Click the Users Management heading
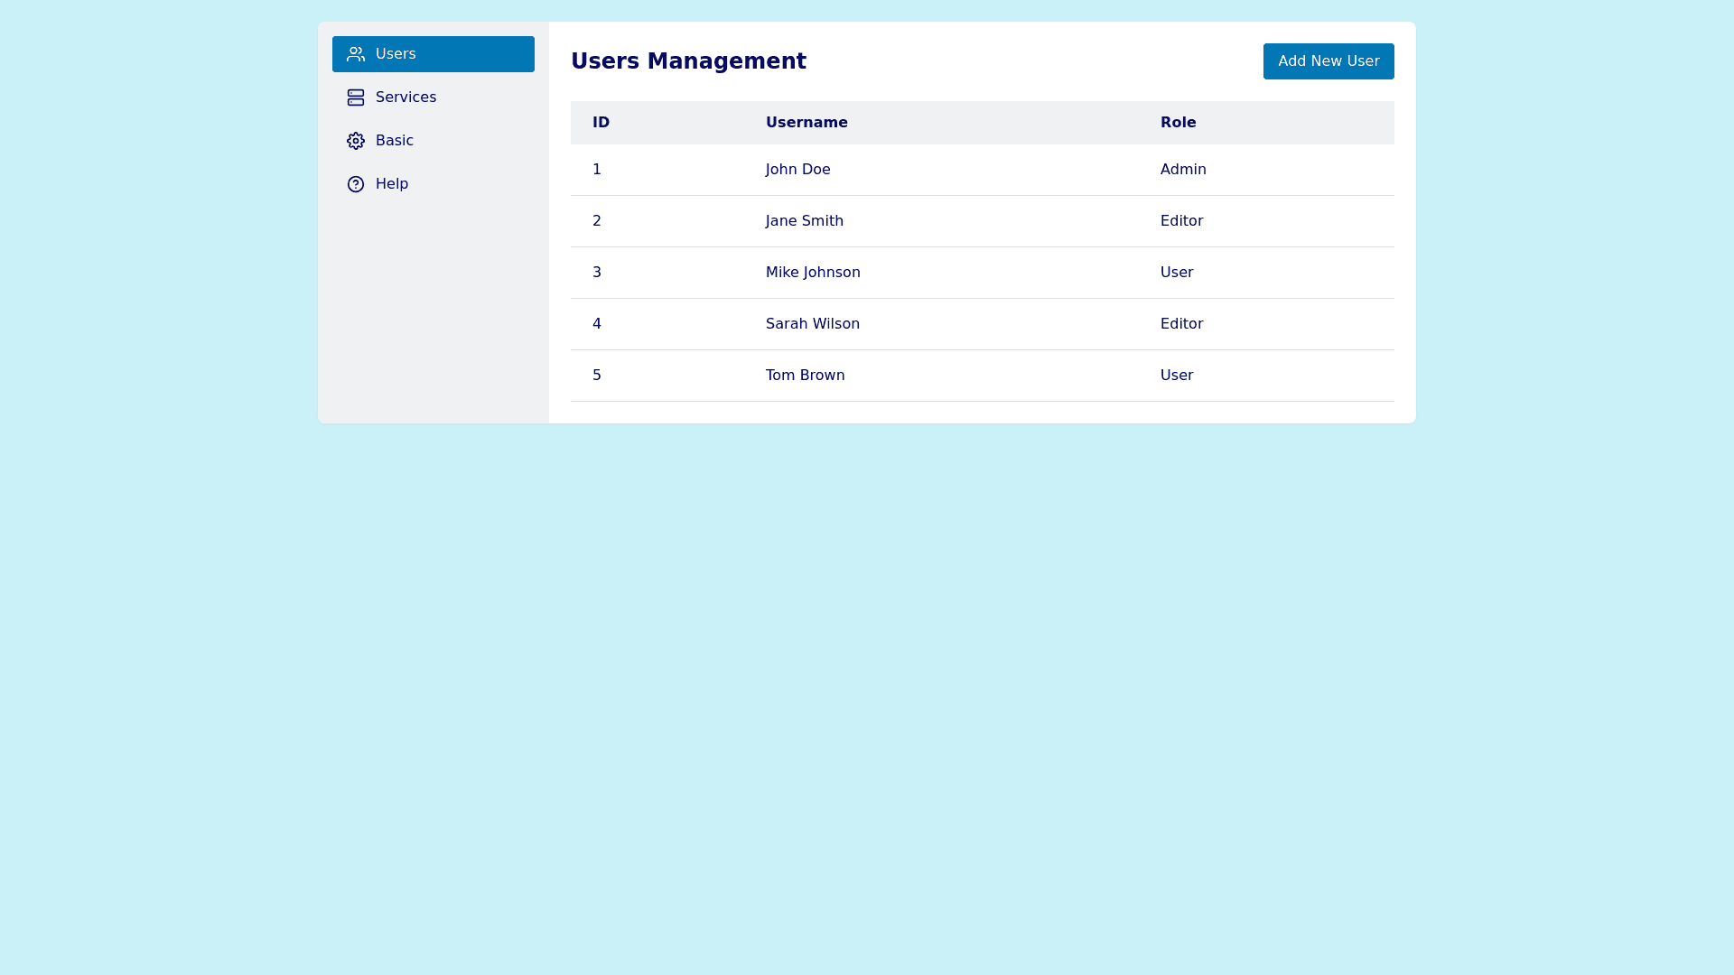 (x=688, y=61)
